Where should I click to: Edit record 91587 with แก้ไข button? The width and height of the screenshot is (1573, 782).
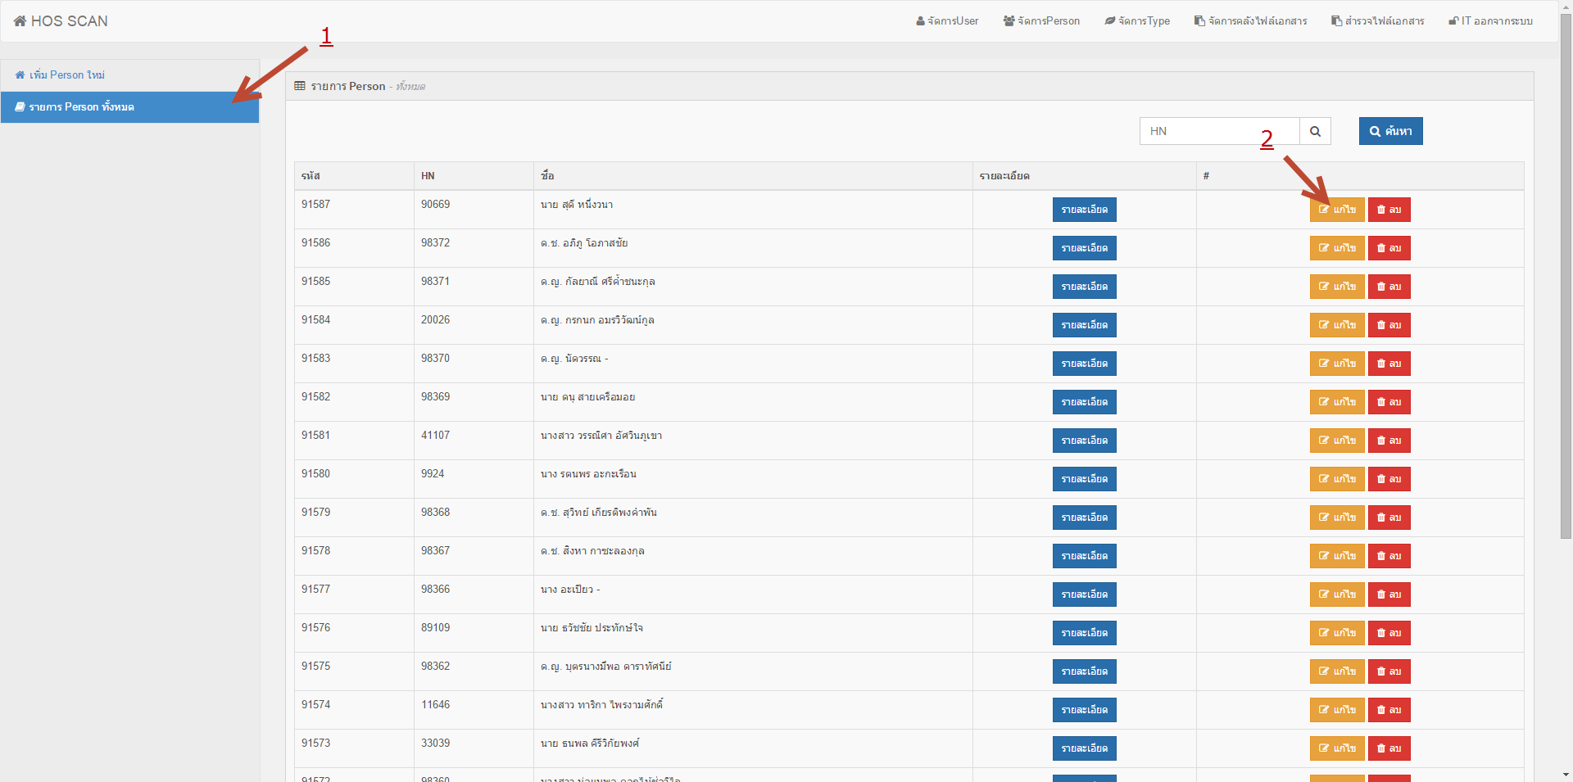click(1336, 210)
